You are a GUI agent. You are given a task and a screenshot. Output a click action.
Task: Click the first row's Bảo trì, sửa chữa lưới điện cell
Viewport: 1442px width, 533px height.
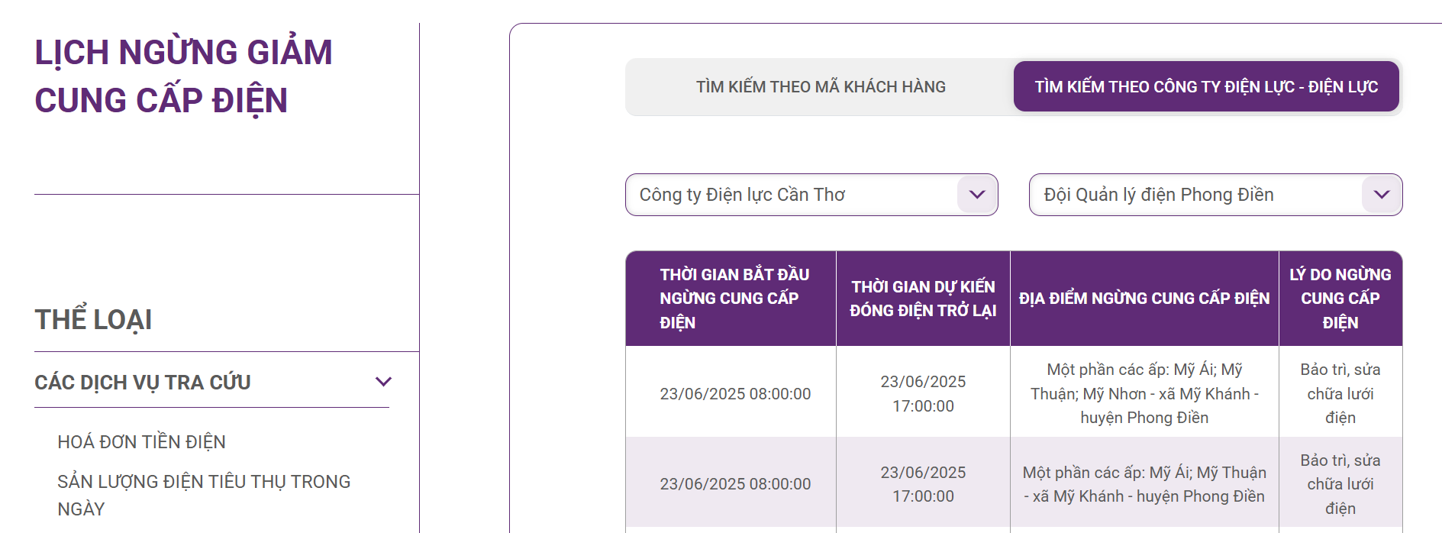pos(1340,394)
